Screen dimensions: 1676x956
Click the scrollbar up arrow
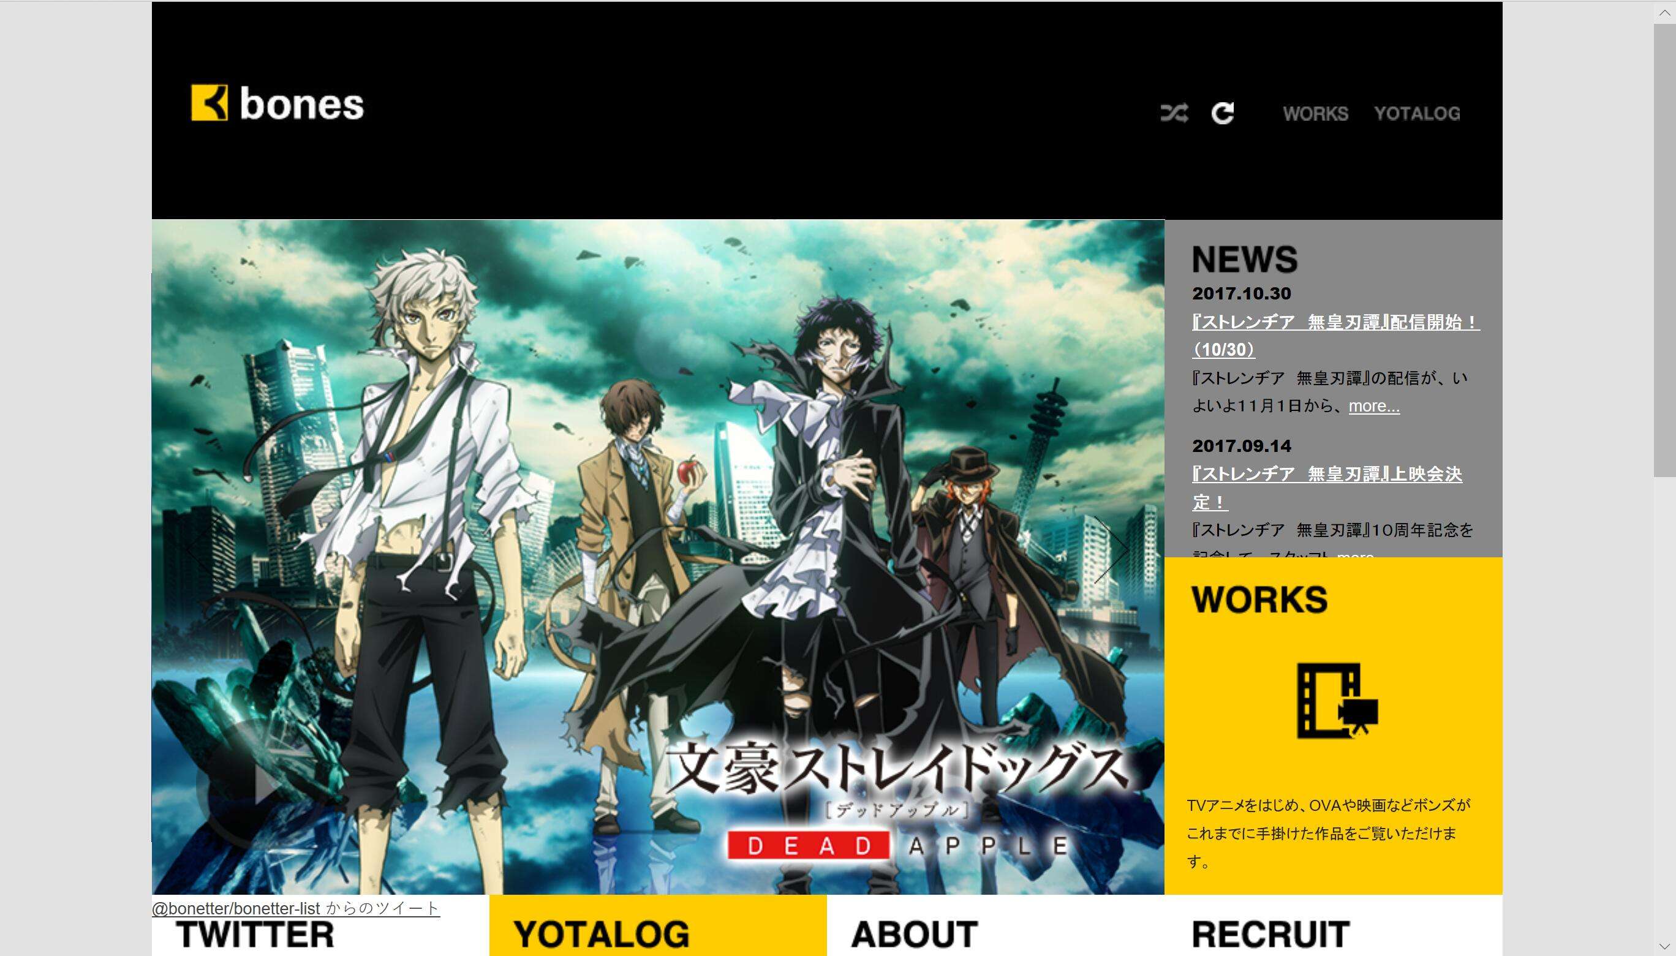click(1664, 13)
